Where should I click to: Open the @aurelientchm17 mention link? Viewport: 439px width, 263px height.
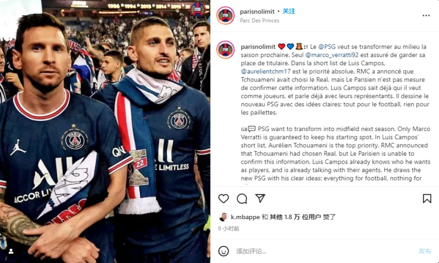[x=266, y=71]
